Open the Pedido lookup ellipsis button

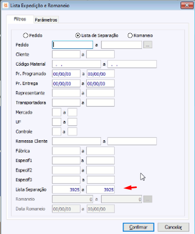(x=147, y=45)
